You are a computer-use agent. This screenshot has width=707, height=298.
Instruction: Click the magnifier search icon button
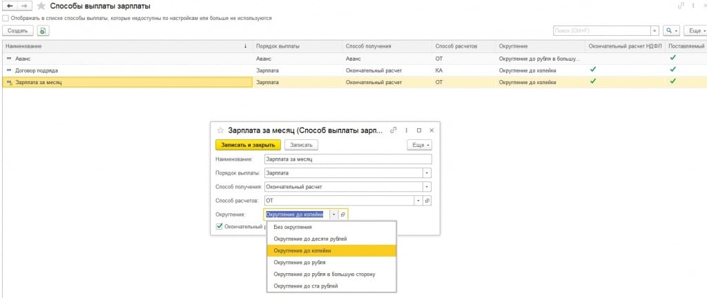pyautogui.click(x=670, y=31)
